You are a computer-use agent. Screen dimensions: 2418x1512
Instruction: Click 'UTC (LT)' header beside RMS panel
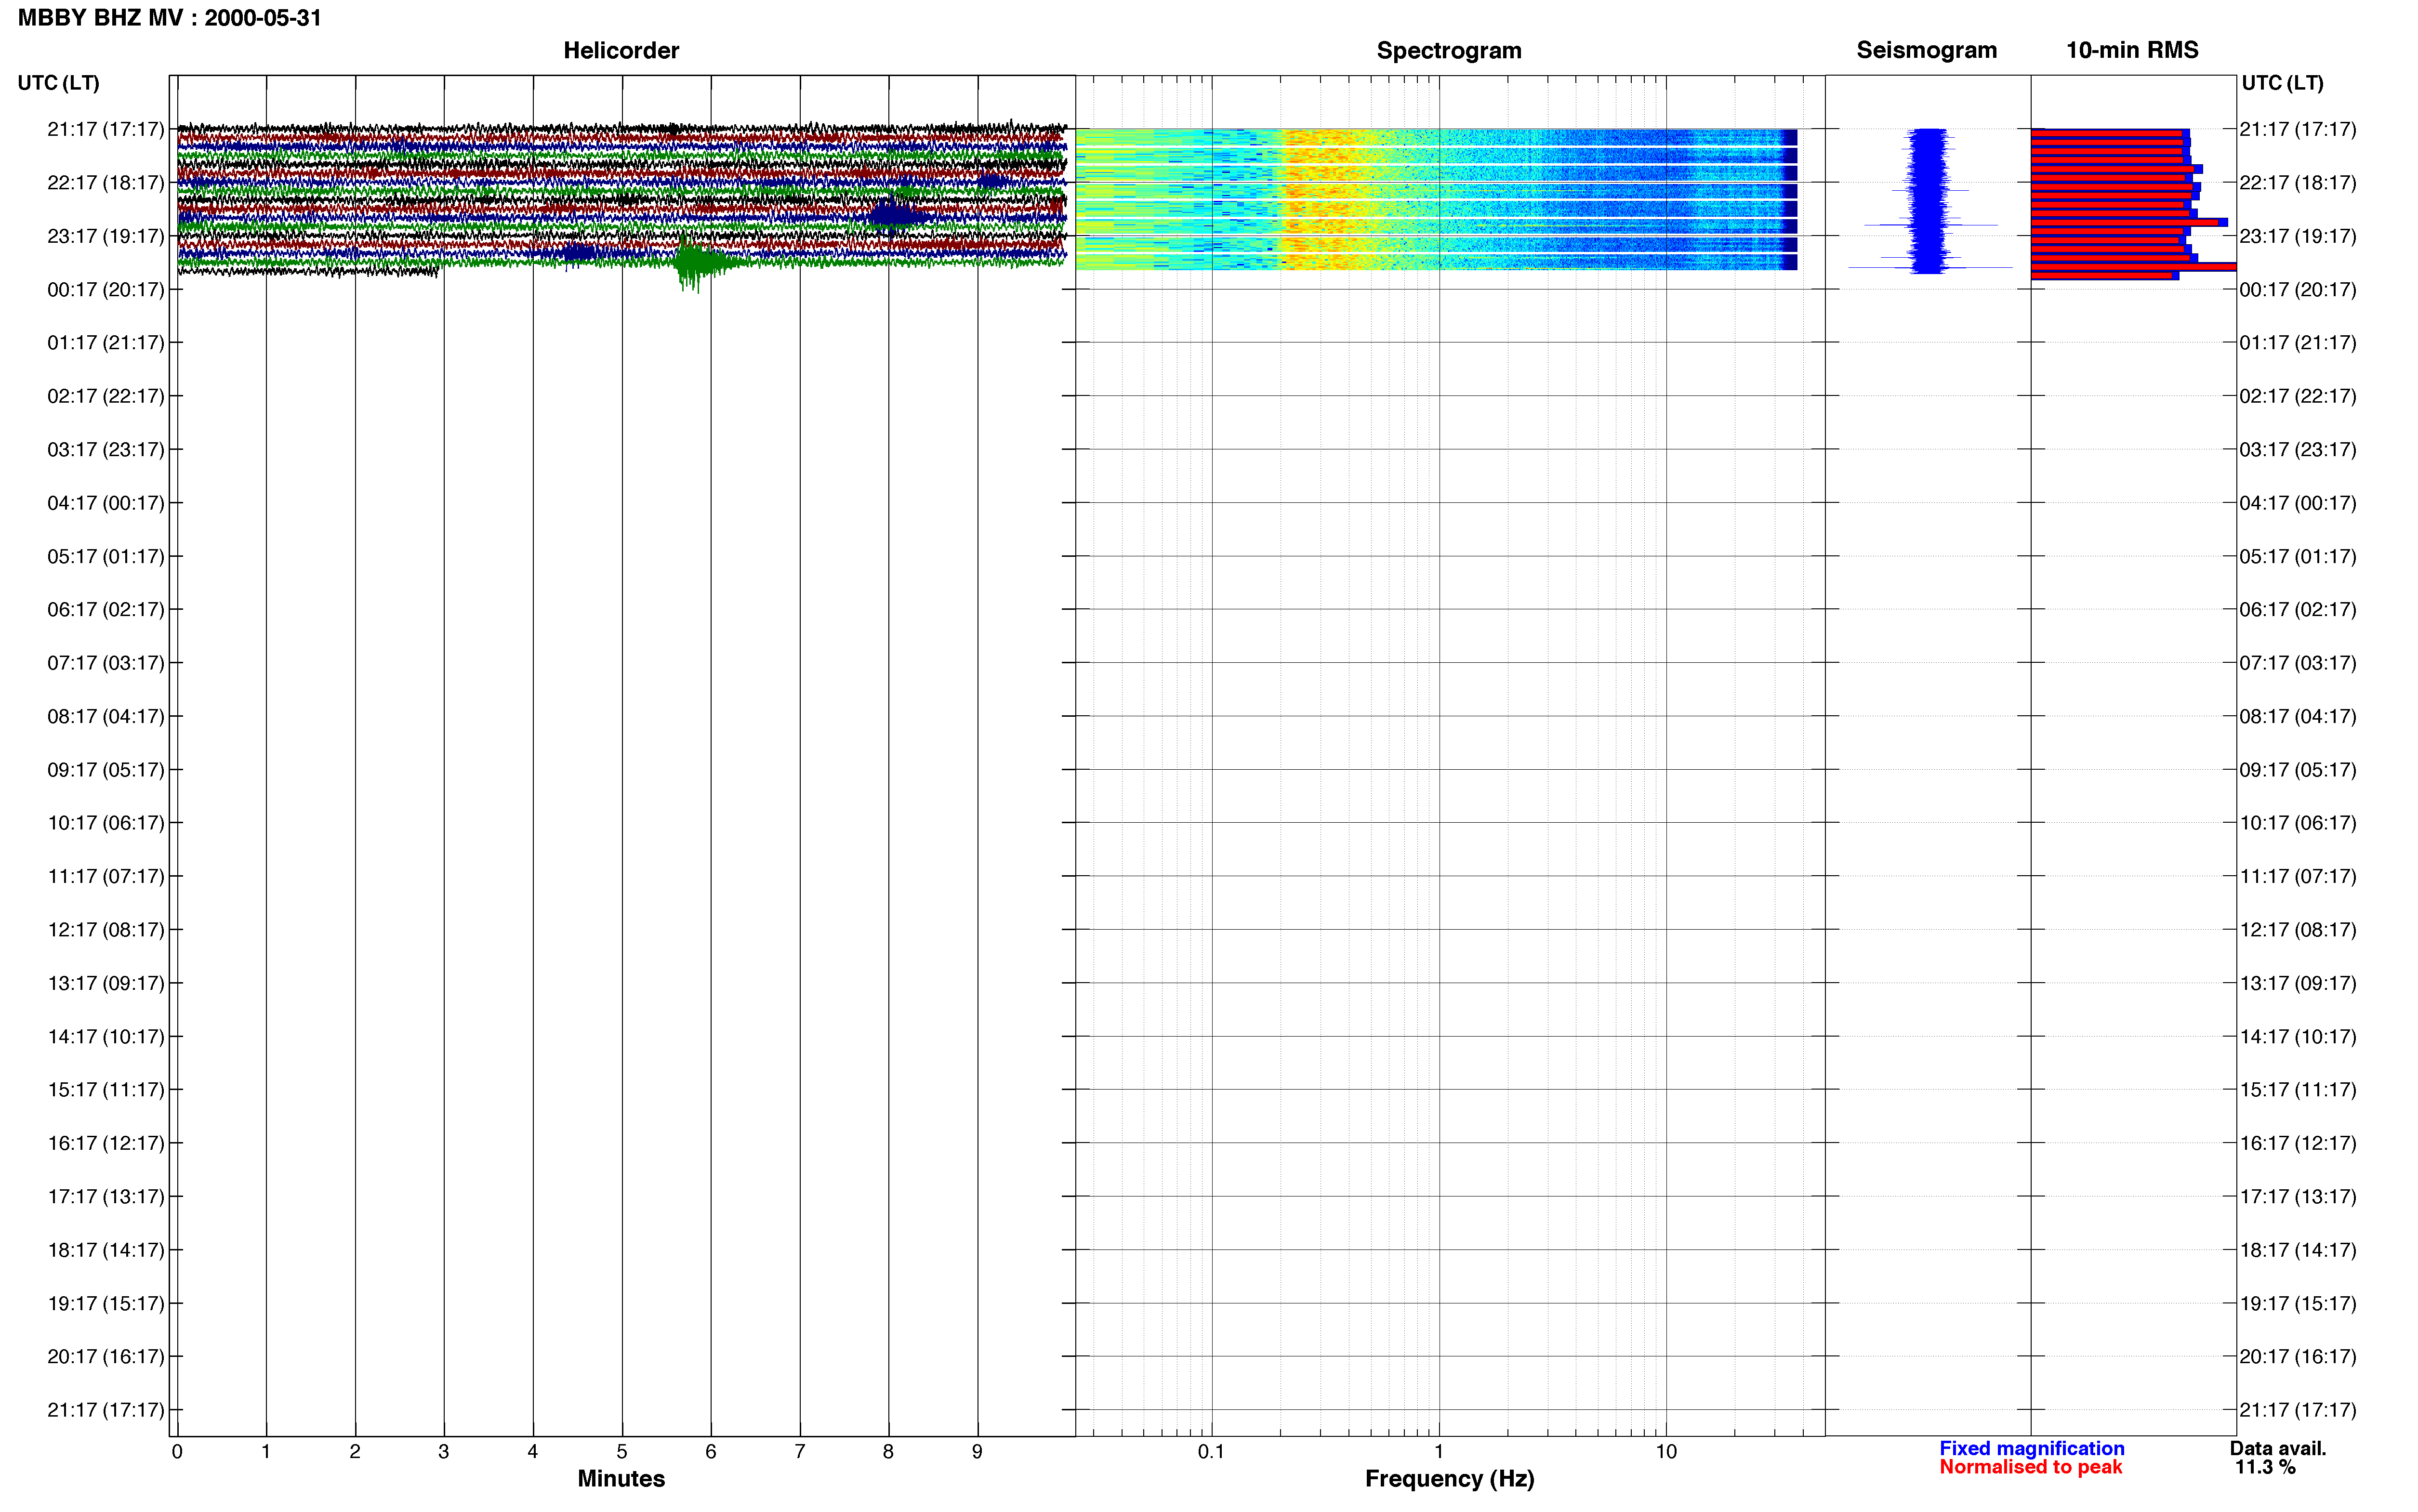(x=2282, y=83)
